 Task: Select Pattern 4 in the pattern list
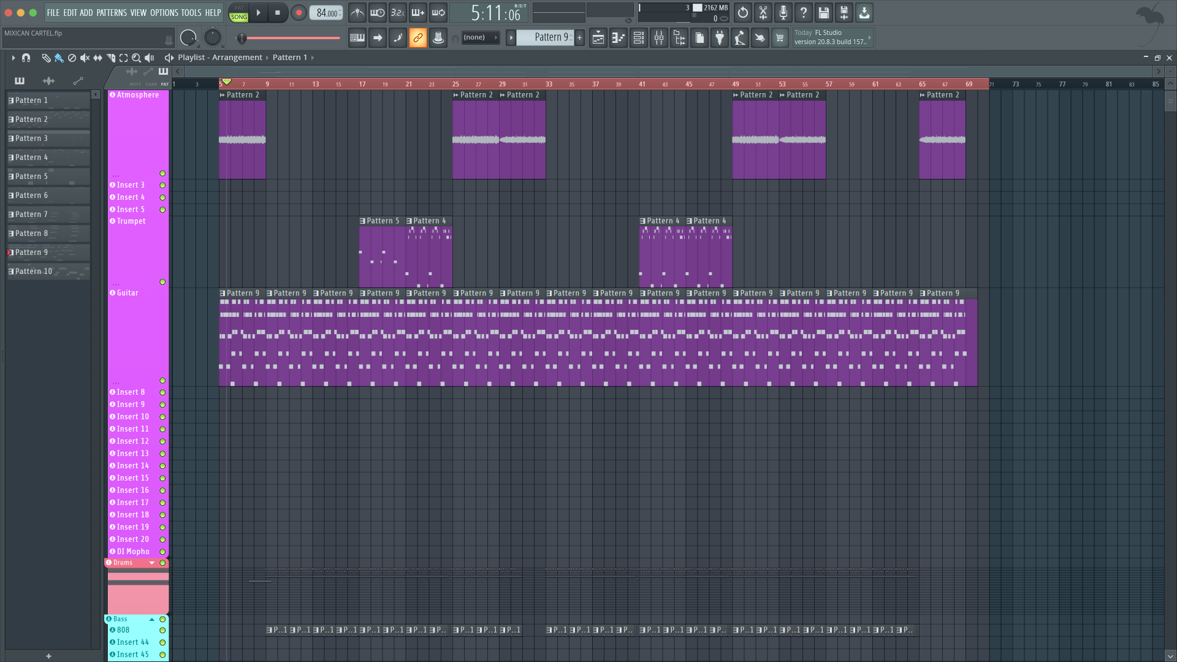[x=48, y=158]
